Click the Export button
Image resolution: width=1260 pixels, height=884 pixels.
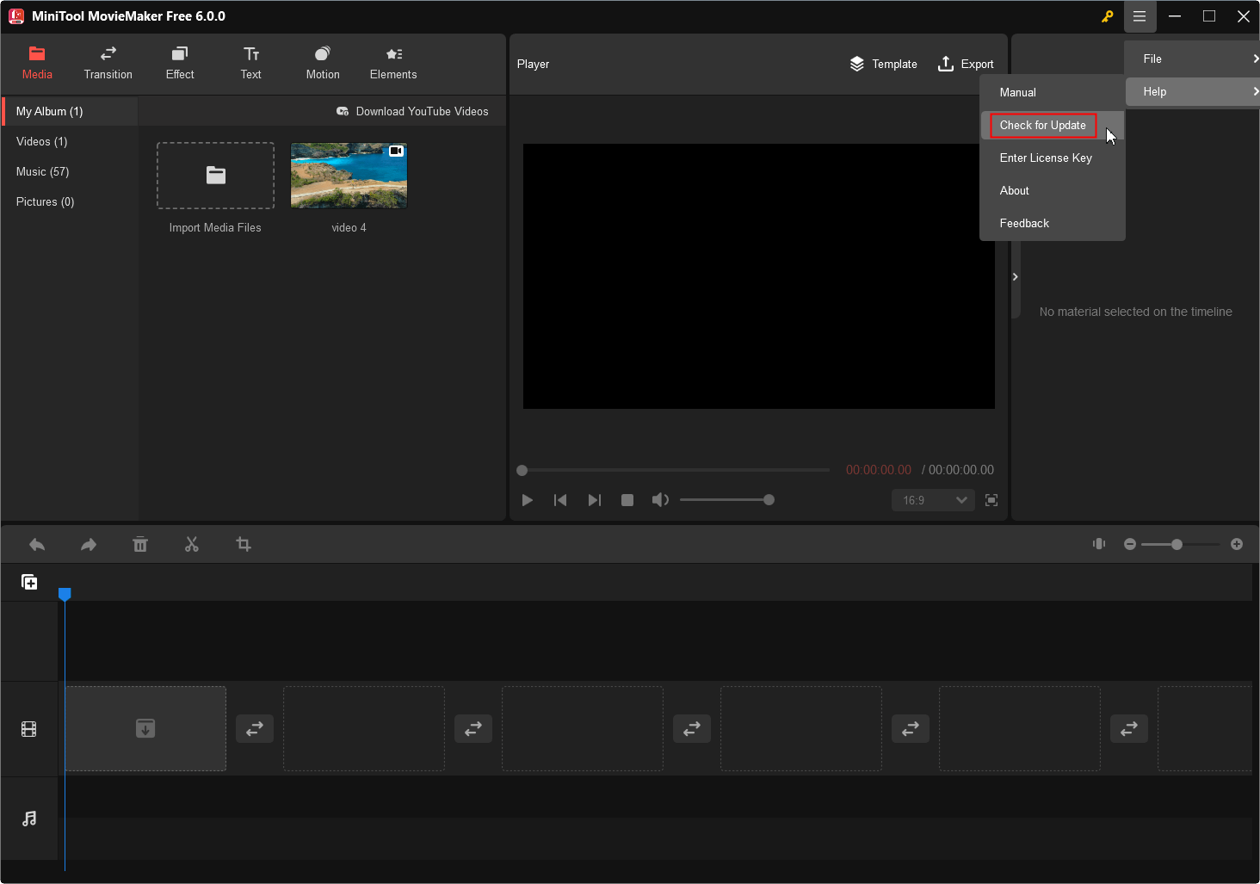[966, 64]
